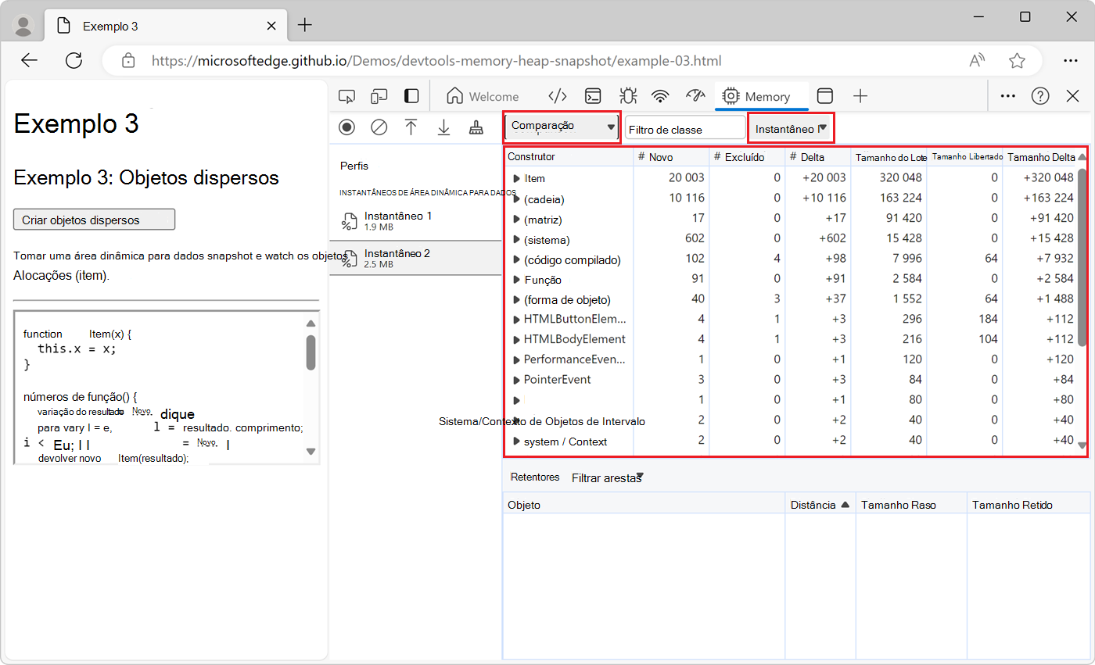
Task: Switch to the Welcome tab
Action: (483, 96)
